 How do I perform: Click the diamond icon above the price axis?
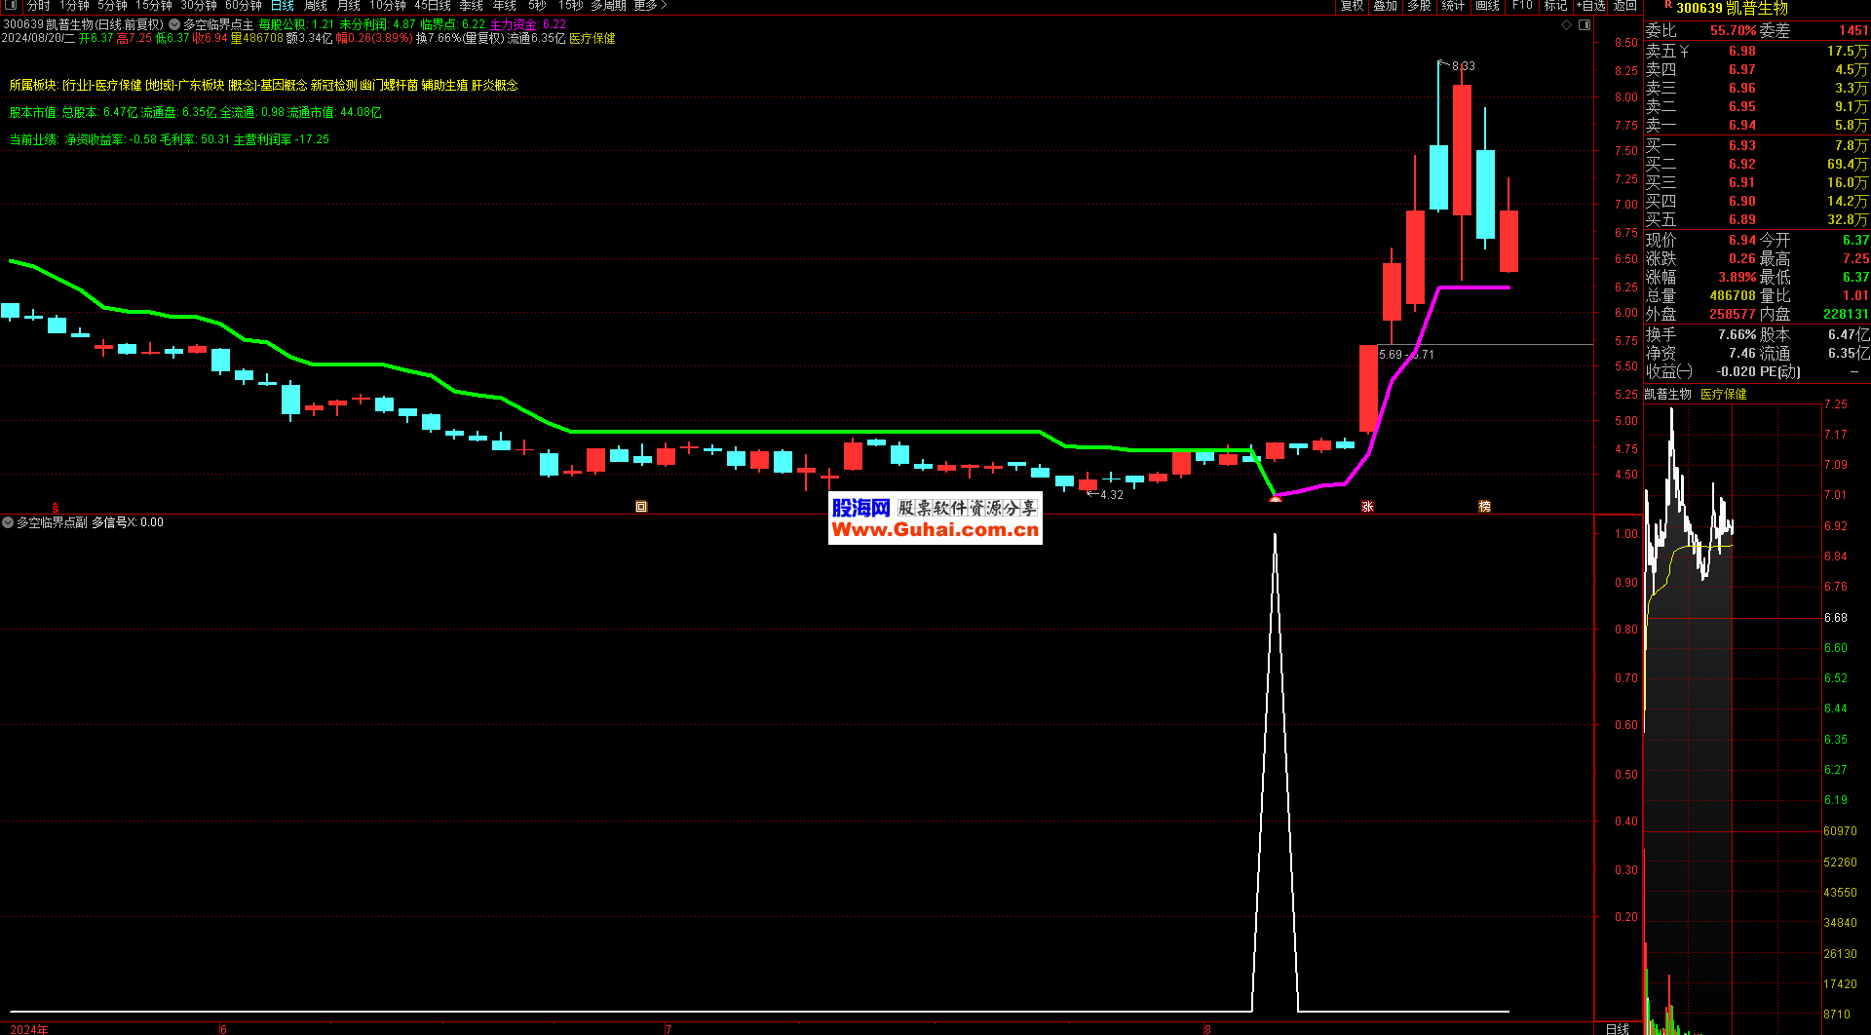coord(1567,25)
